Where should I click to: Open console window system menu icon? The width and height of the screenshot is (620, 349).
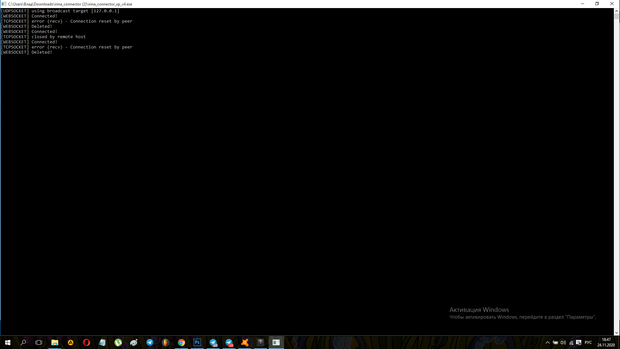[x=4, y=4]
